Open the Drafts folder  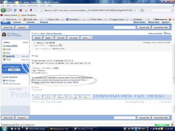click(x=8, y=49)
